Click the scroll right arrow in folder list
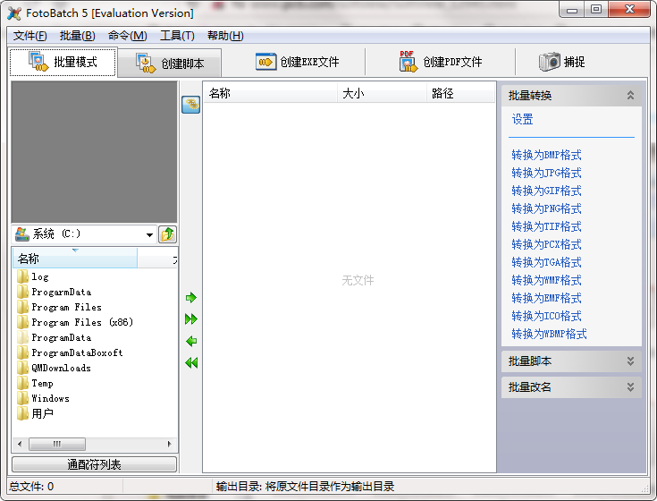 [169, 444]
